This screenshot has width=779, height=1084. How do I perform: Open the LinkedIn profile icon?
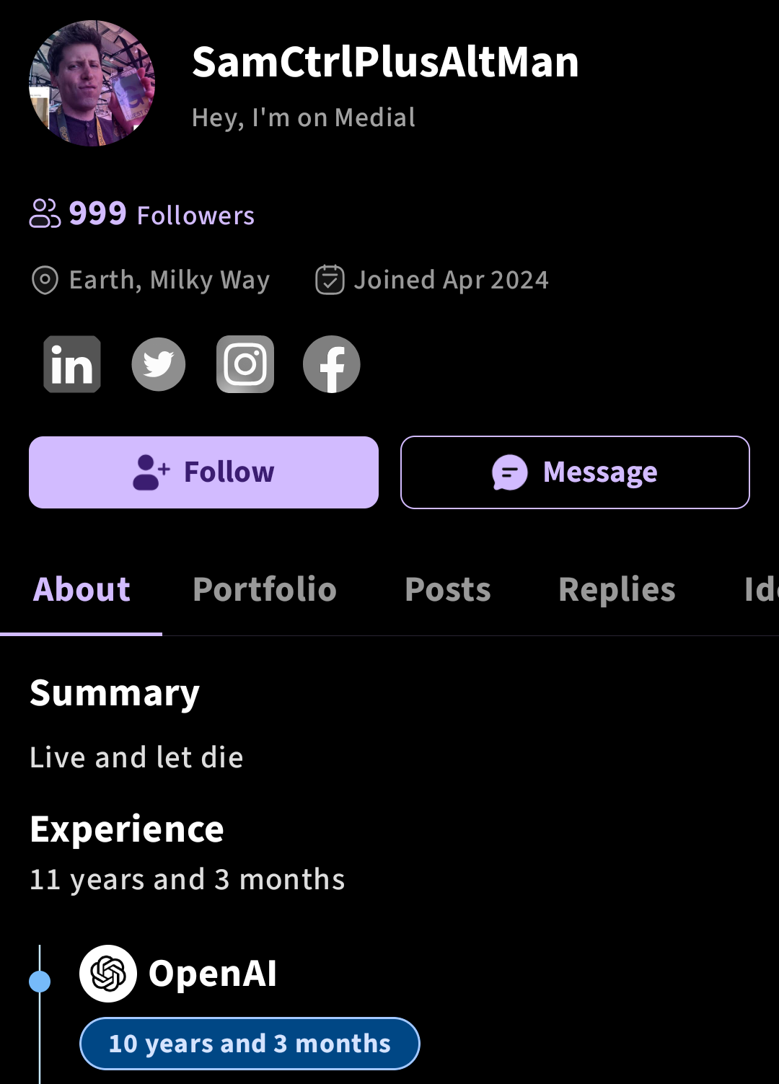(x=72, y=364)
